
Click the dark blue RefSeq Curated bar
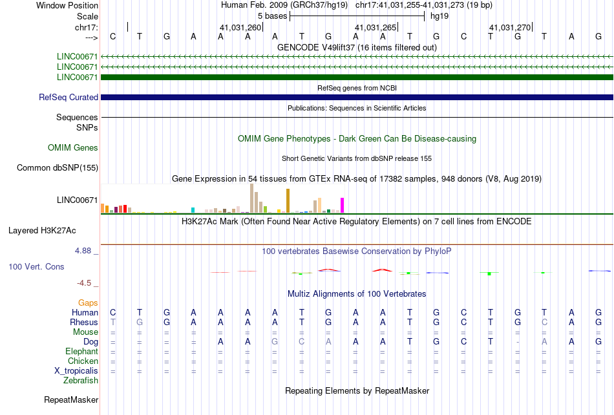point(357,97)
